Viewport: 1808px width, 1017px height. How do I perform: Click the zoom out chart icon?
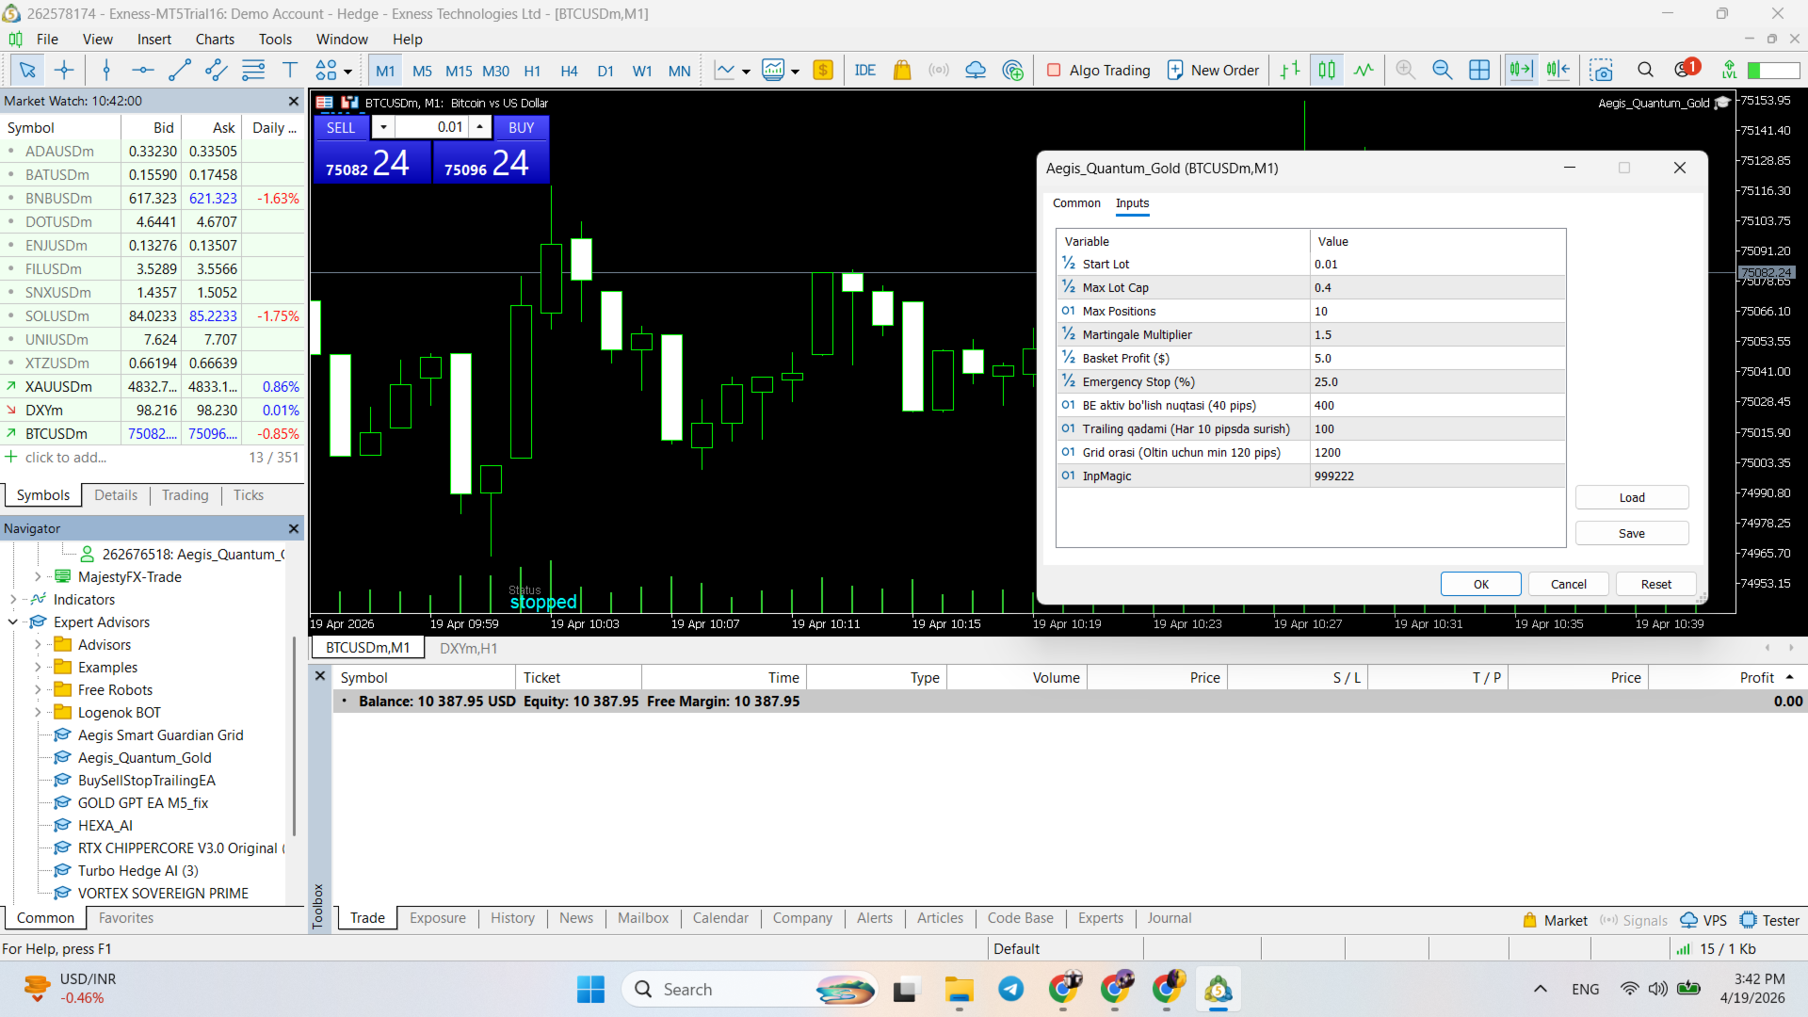tap(1442, 70)
